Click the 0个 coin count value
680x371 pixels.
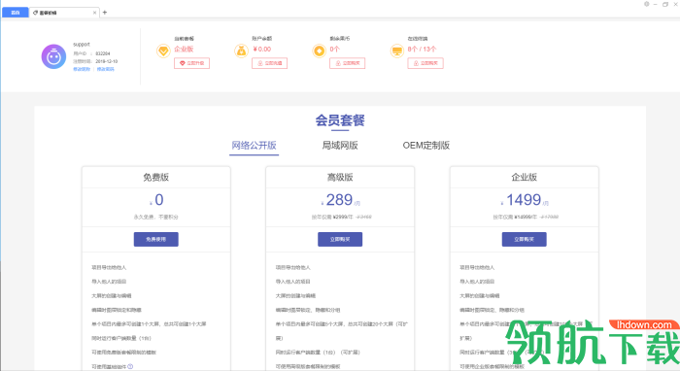[x=334, y=49]
